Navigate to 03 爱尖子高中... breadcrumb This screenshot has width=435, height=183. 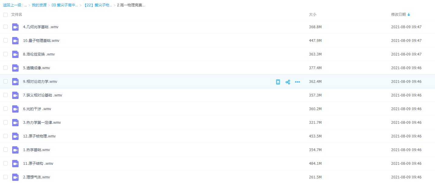click(65, 5)
